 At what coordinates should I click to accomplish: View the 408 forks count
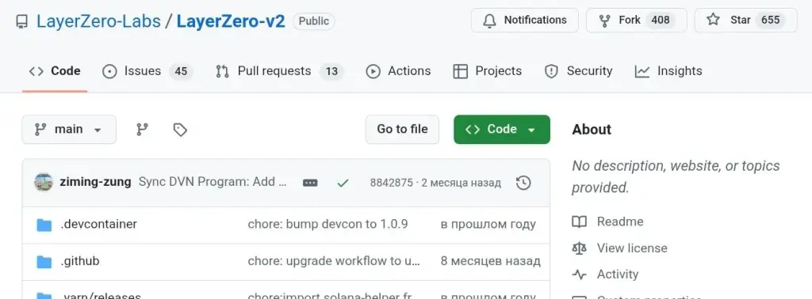[x=661, y=20]
